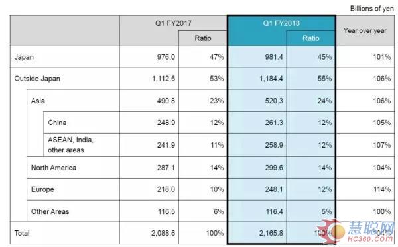The height and width of the screenshot is (247, 398).
Task: Select the Q1 FY2017 header cell
Action: (x=173, y=23)
